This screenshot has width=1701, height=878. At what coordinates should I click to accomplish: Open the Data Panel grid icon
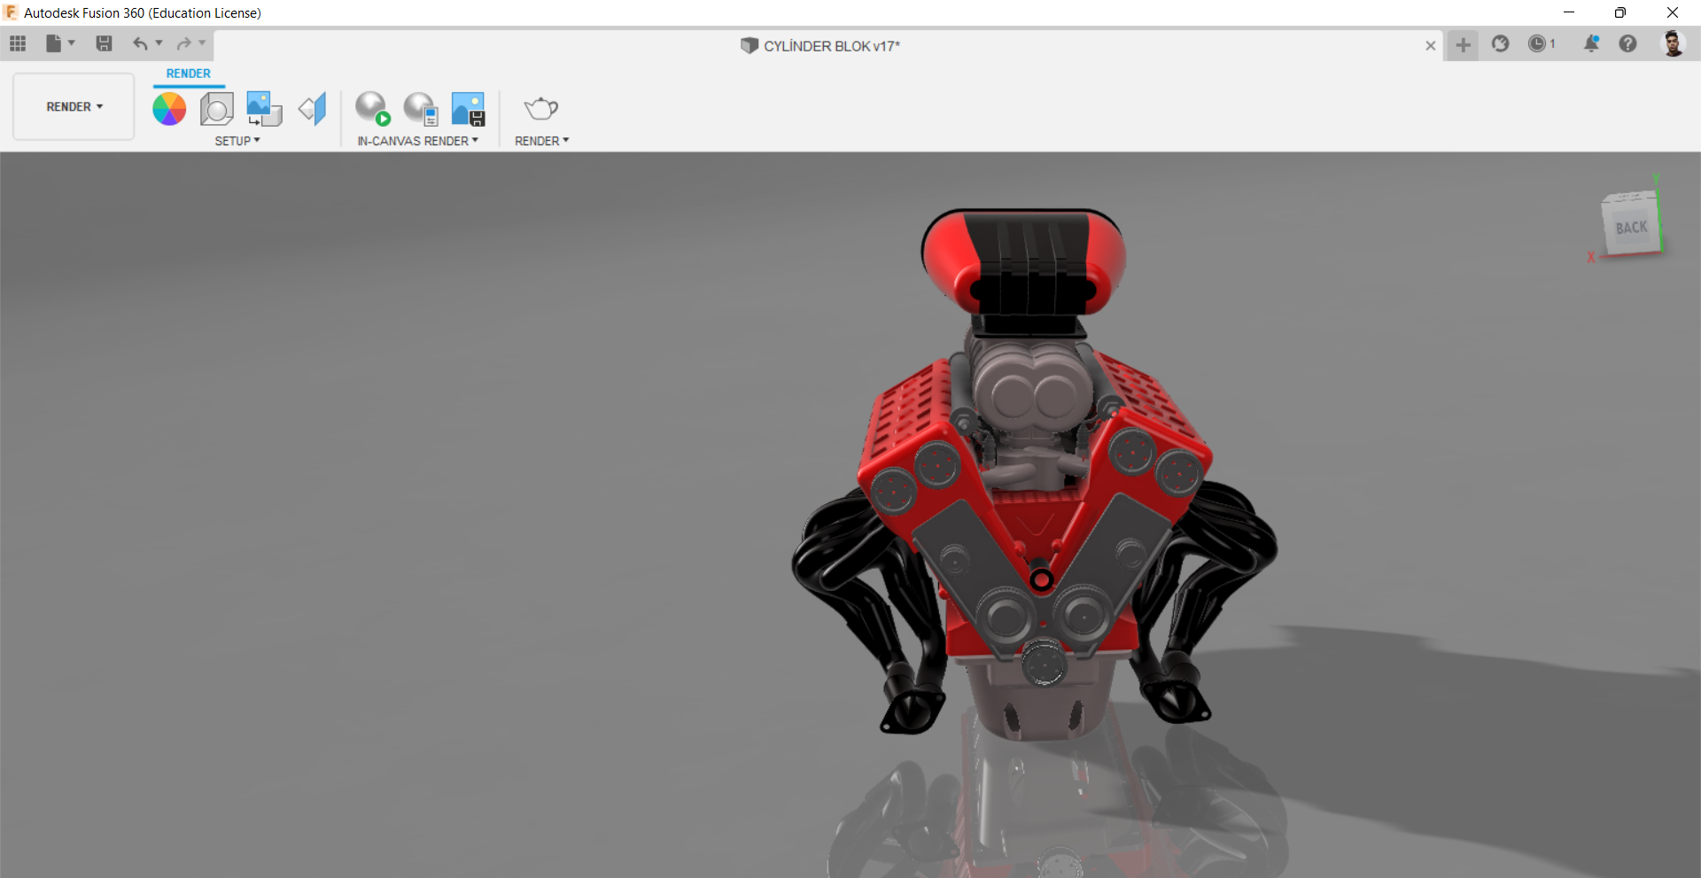point(18,43)
